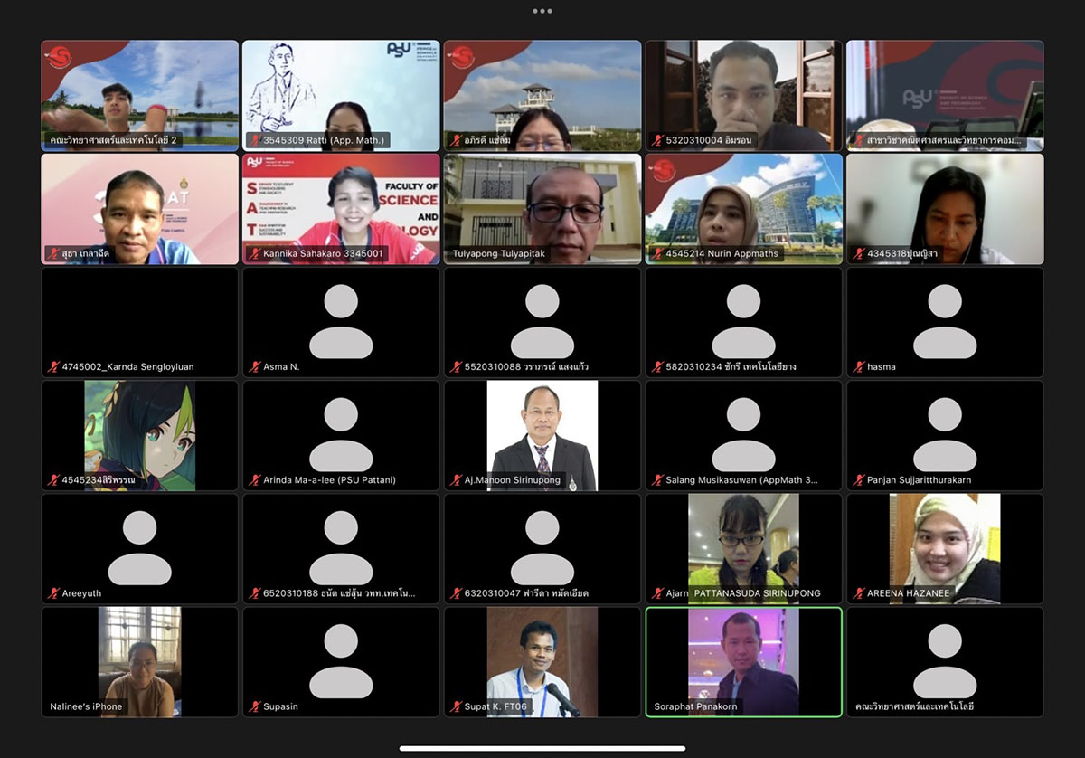This screenshot has height=758, width=1085.
Task: Click avatar placeholder in Salang Musikasuwan tile
Action: pos(743,434)
